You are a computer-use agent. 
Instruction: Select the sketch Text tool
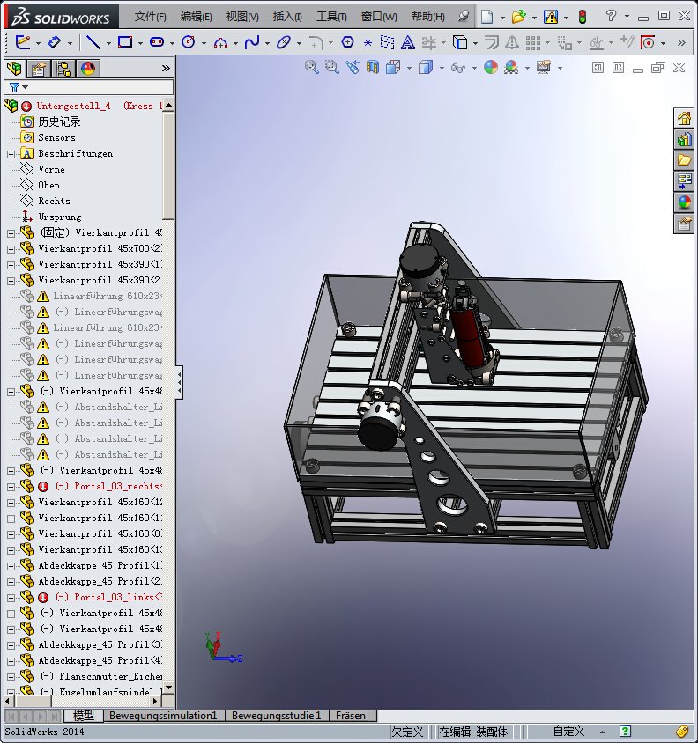(x=407, y=43)
